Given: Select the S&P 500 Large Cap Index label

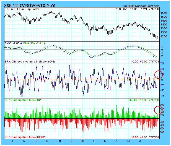Looking at the screenshot, I should pos(22,9).
